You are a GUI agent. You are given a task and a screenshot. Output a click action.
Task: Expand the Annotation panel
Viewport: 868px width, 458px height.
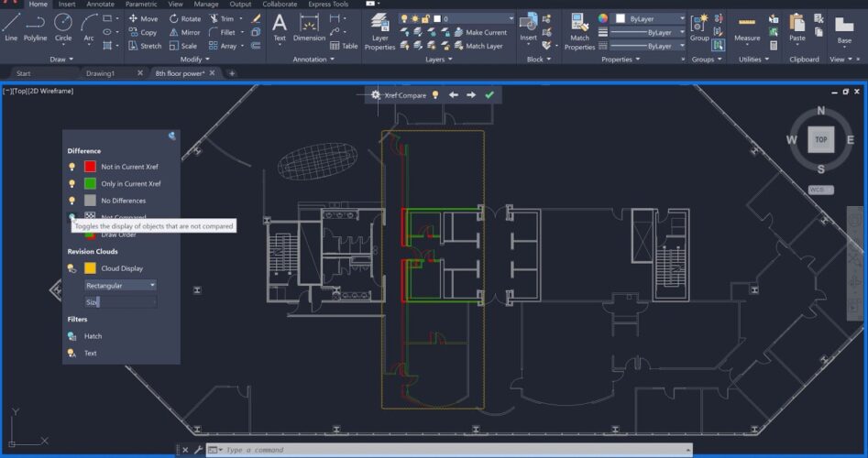click(x=313, y=60)
